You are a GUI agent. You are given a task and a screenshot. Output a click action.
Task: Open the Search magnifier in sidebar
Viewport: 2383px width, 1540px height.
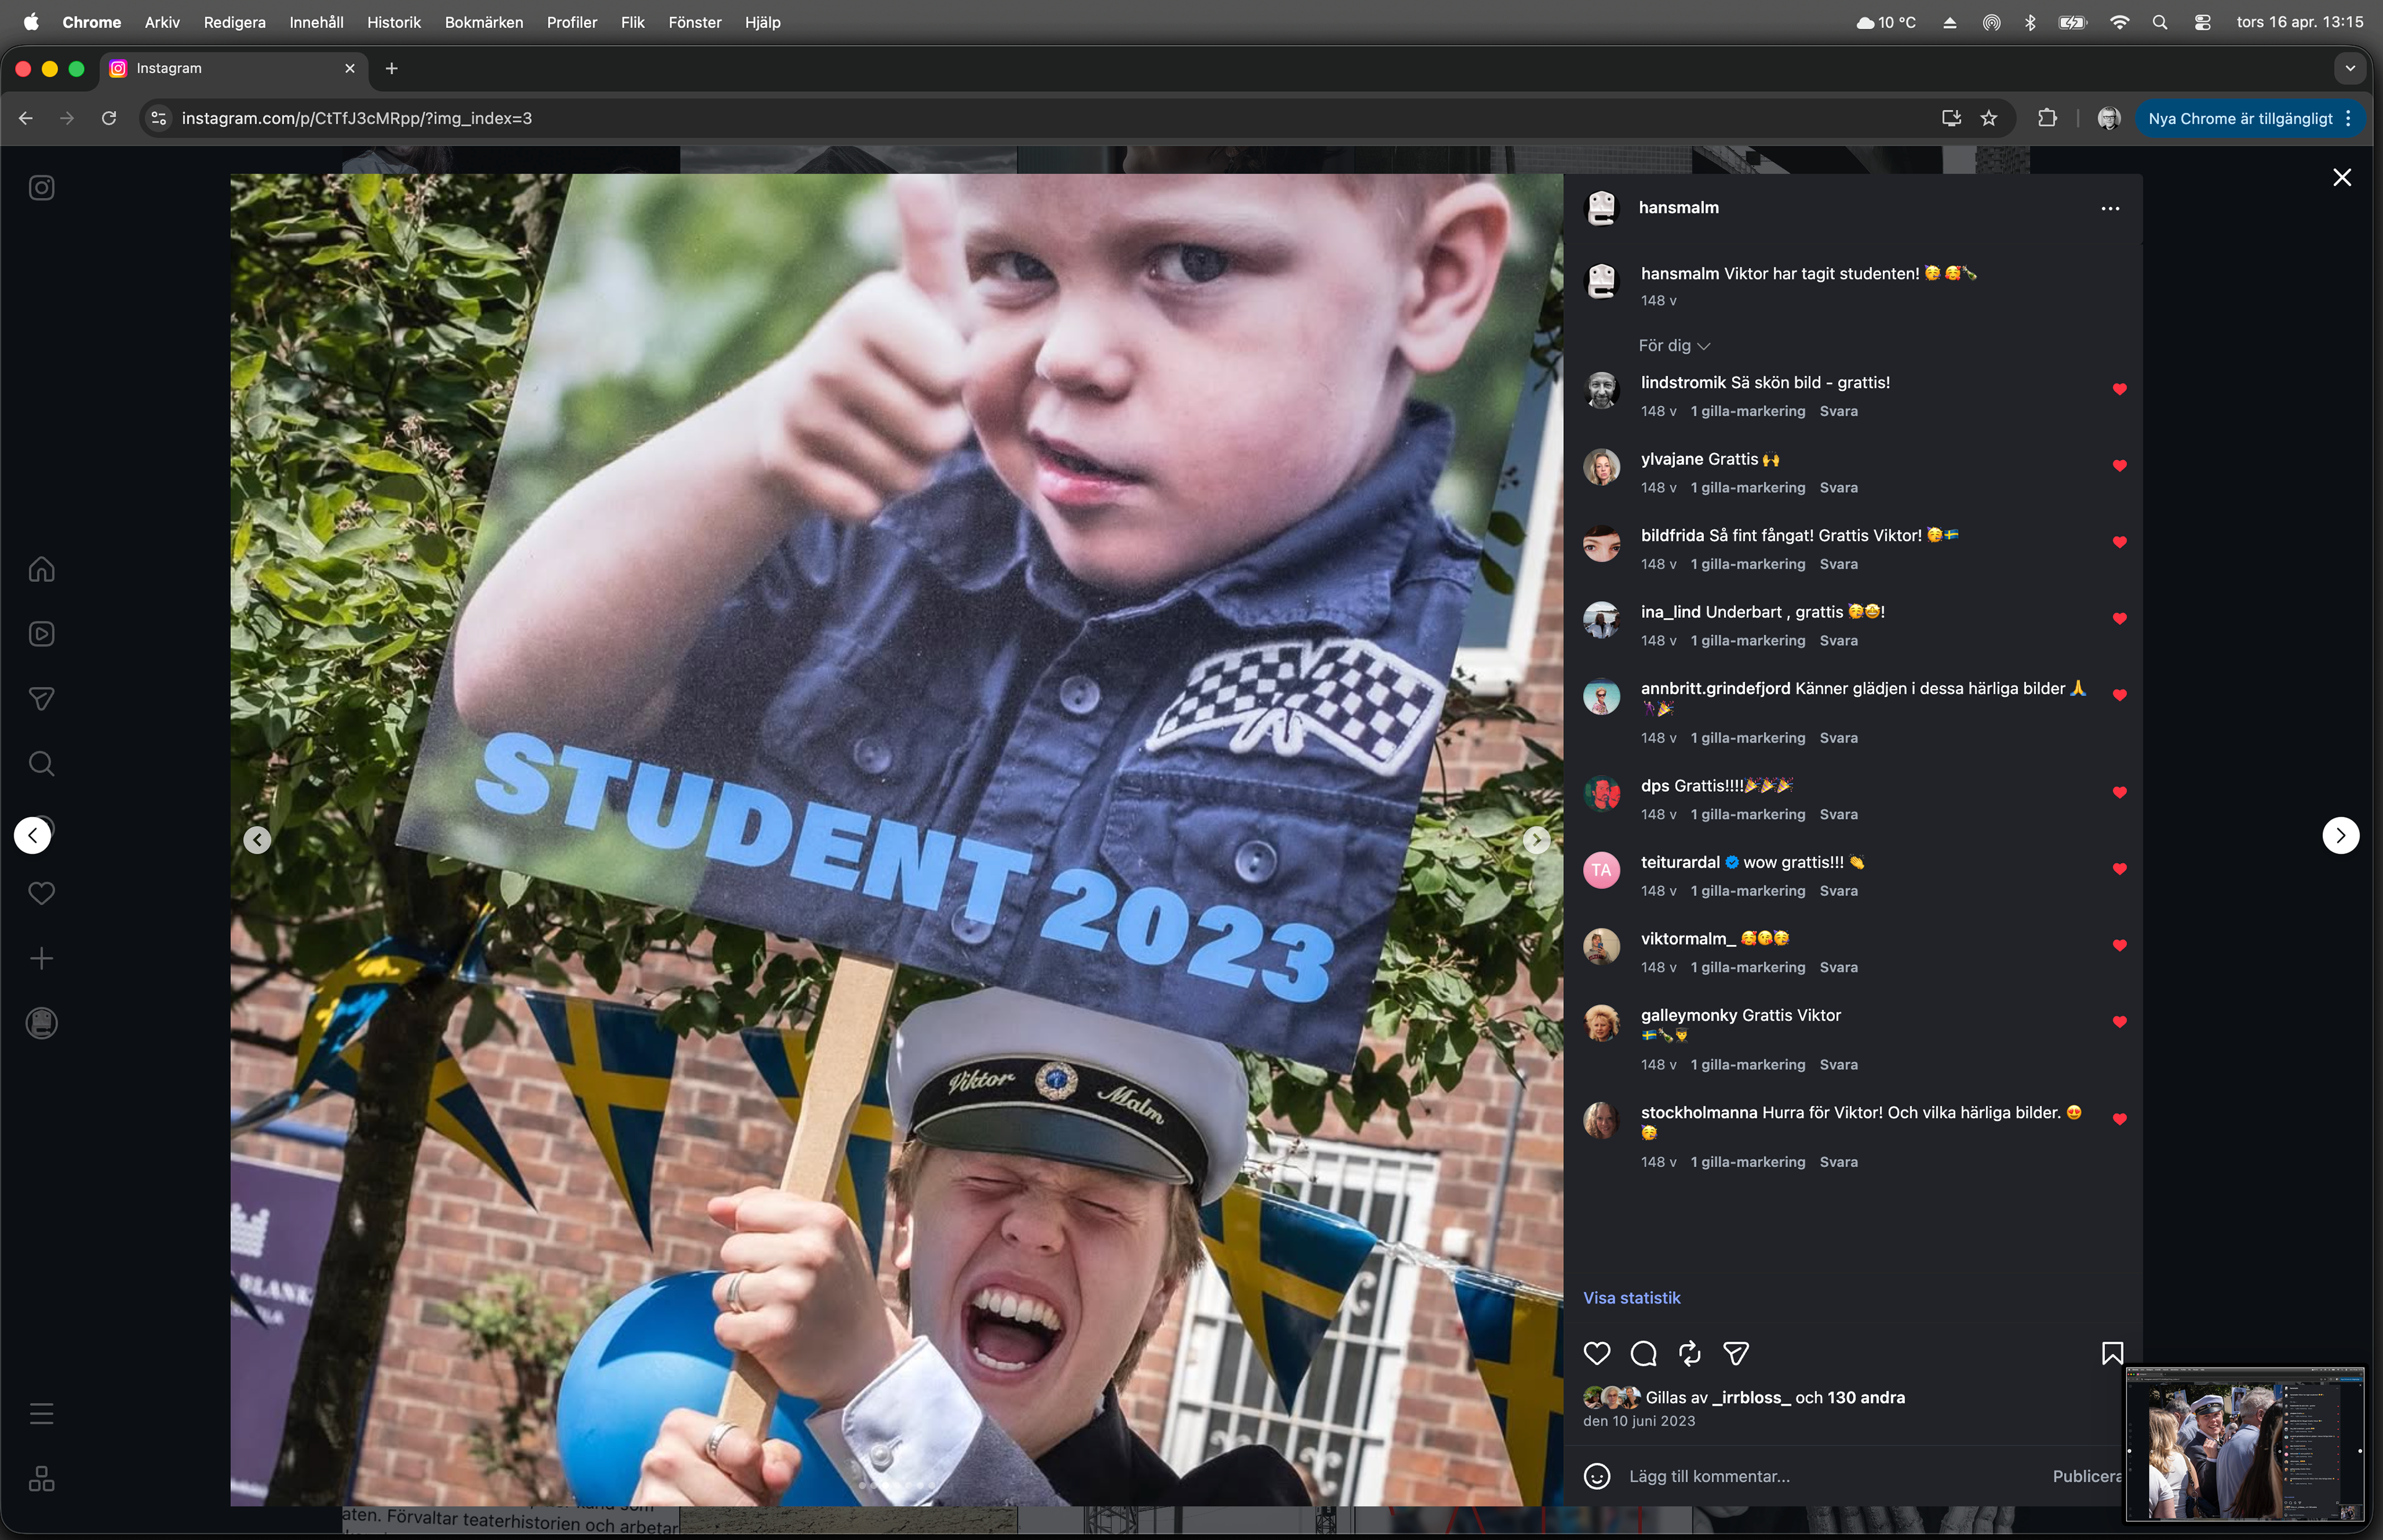click(x=41, y=764)
